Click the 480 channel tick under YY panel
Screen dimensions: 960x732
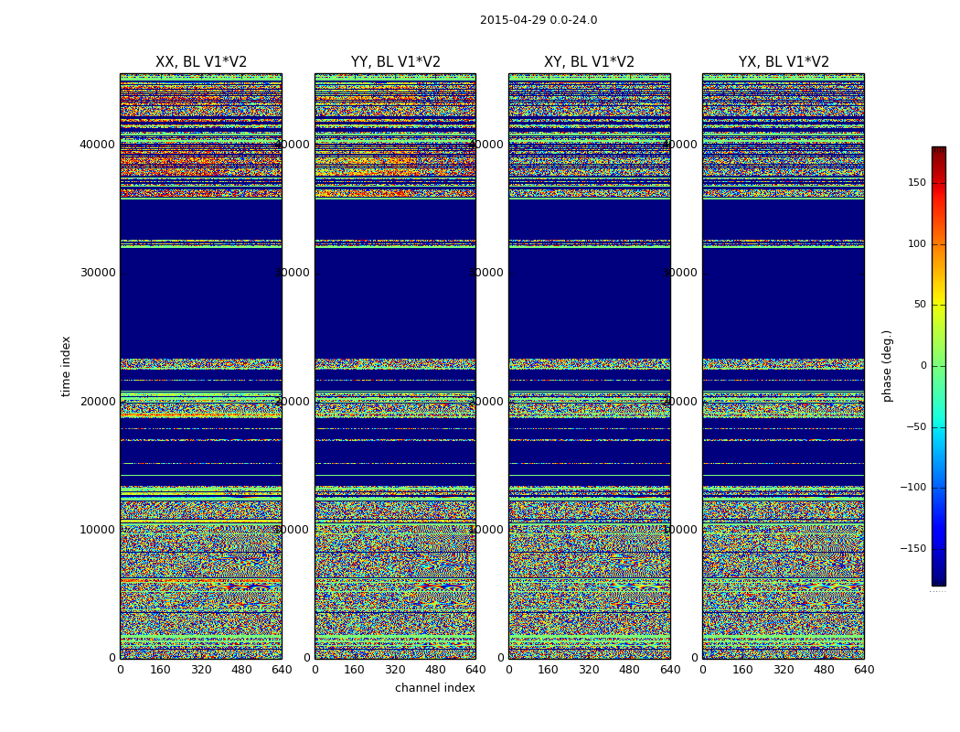click(435, 670)
